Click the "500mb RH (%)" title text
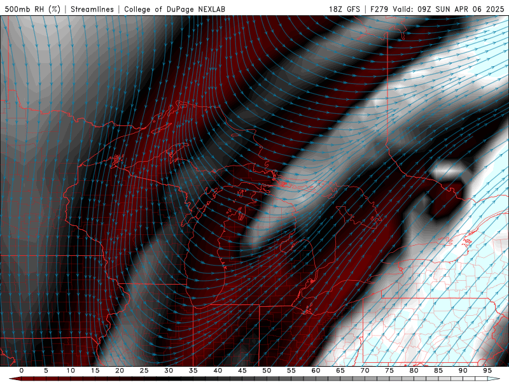The image size is (509, 382). tap(32, 9)
